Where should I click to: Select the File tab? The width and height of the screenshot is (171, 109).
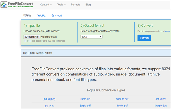[x=27, y=15]
